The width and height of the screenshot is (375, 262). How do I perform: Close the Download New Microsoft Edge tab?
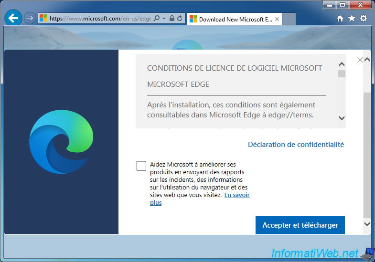277,19
